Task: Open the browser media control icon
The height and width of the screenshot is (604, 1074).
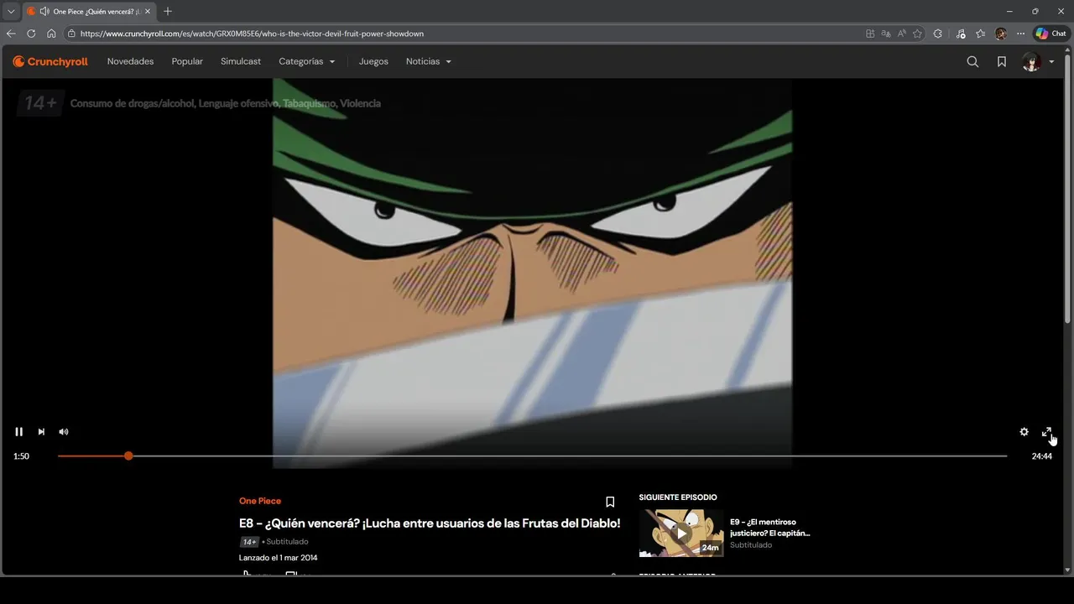Action: 961,34
